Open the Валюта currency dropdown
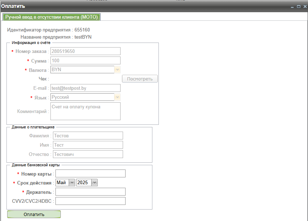The width and height of the screenshot is (308, 221). pyautogui.click(x=117, y=70)
